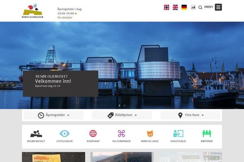Select the MØTEROM label
This screenshot has width=244, height=162.
point(207,141)
